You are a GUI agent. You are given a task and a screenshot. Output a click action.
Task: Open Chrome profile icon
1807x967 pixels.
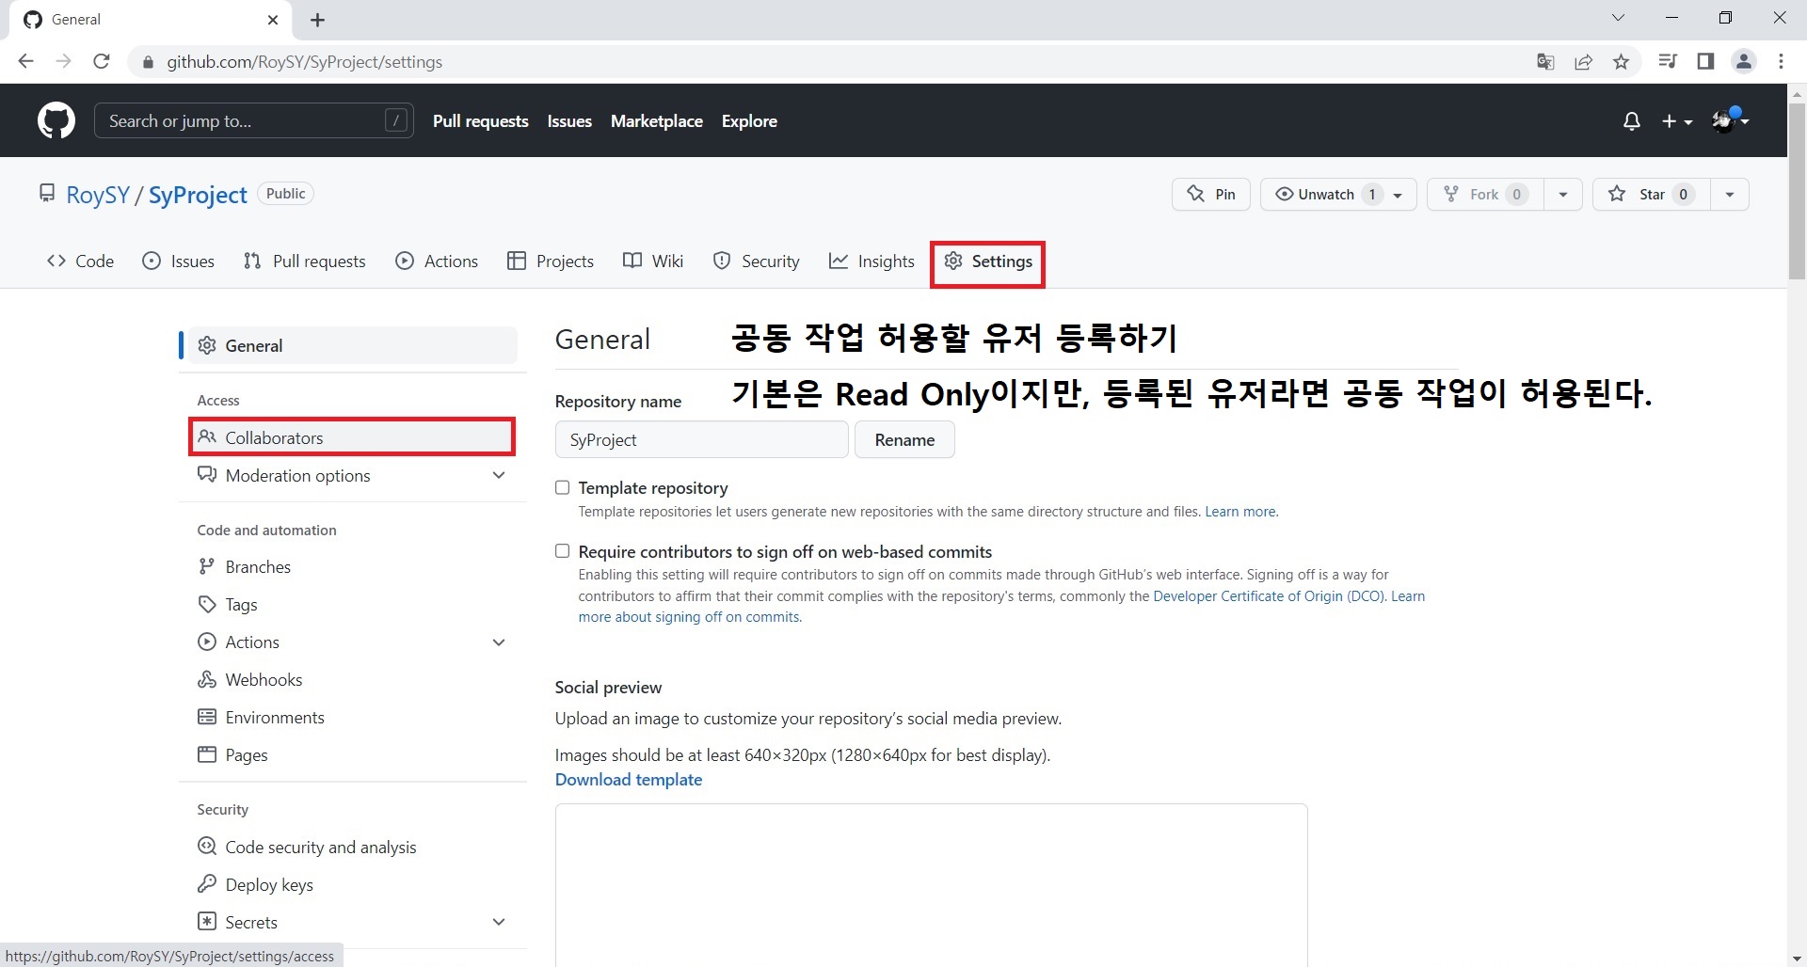1744,61
